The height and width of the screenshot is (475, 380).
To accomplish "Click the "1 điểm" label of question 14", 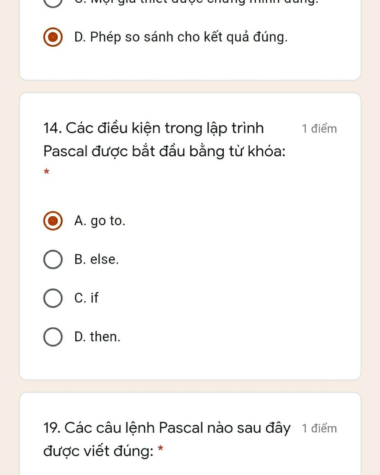I will point(319,129).
